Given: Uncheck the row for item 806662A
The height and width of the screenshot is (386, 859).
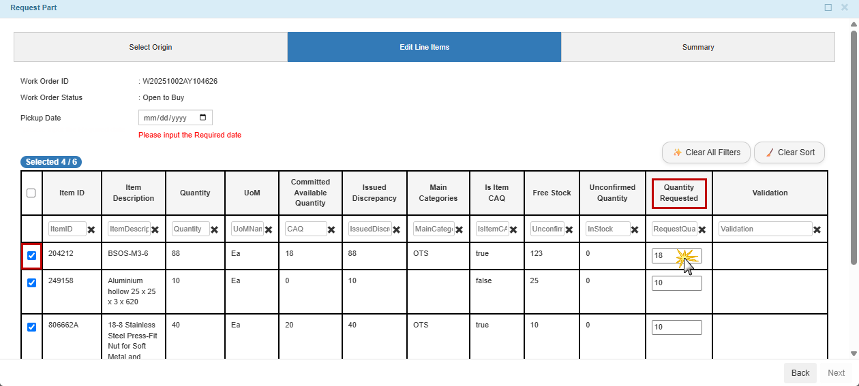Looking at the screenshot, I should tap(31, 327).
